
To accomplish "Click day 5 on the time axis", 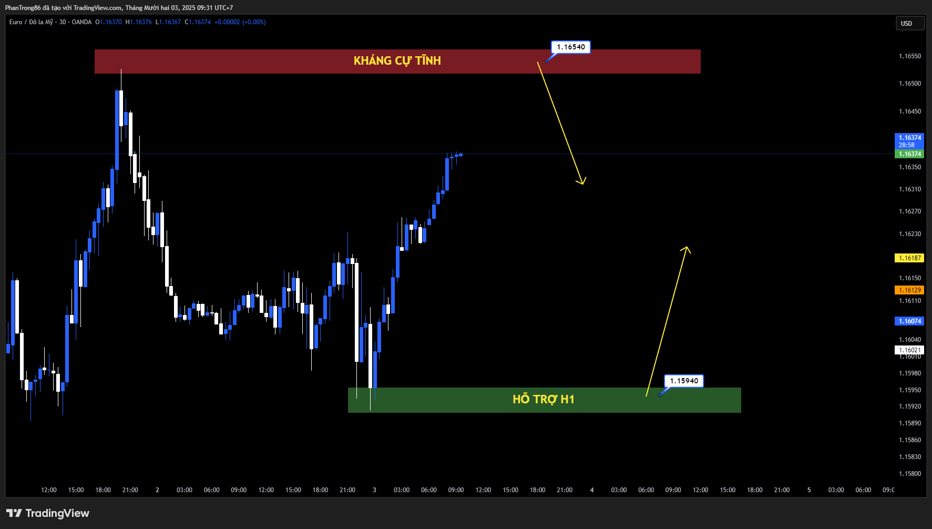I will (x=809, y=490).
